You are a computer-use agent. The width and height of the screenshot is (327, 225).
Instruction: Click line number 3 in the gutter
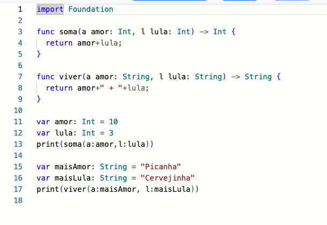tap(20, 32)
